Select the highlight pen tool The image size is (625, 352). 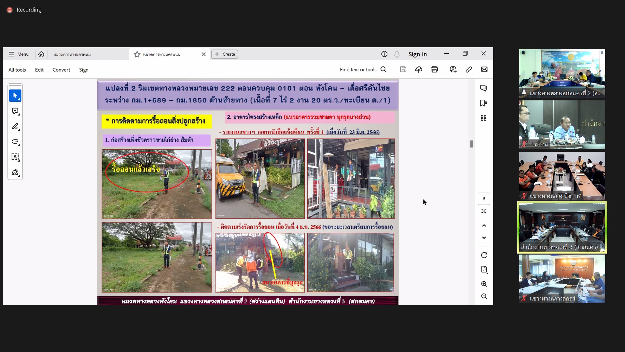click(x=15, y=126)
